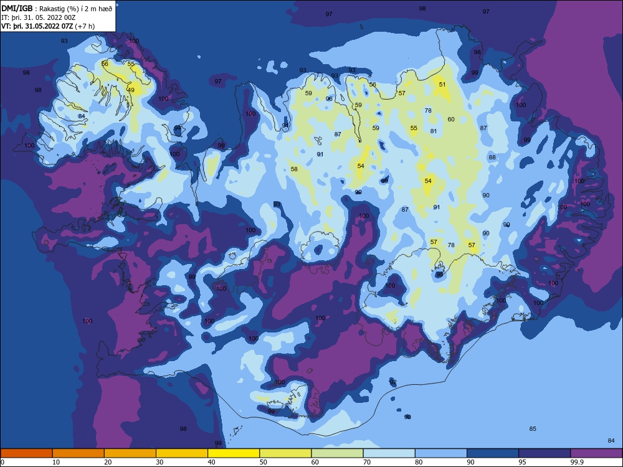Click the humidity value '49' in the Westfjords

(x=131, y=90)
